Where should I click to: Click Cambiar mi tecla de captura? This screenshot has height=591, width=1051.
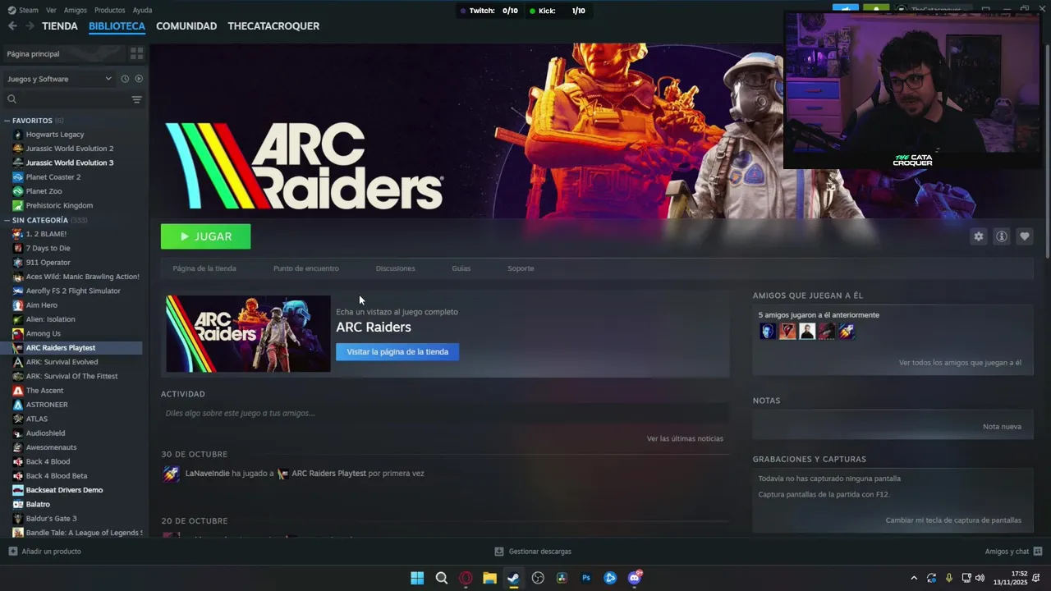[953, 520]
